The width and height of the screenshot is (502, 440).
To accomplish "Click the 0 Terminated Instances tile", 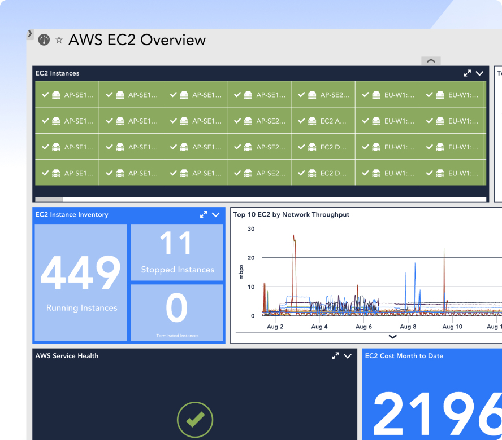I will tap(177, 313).
